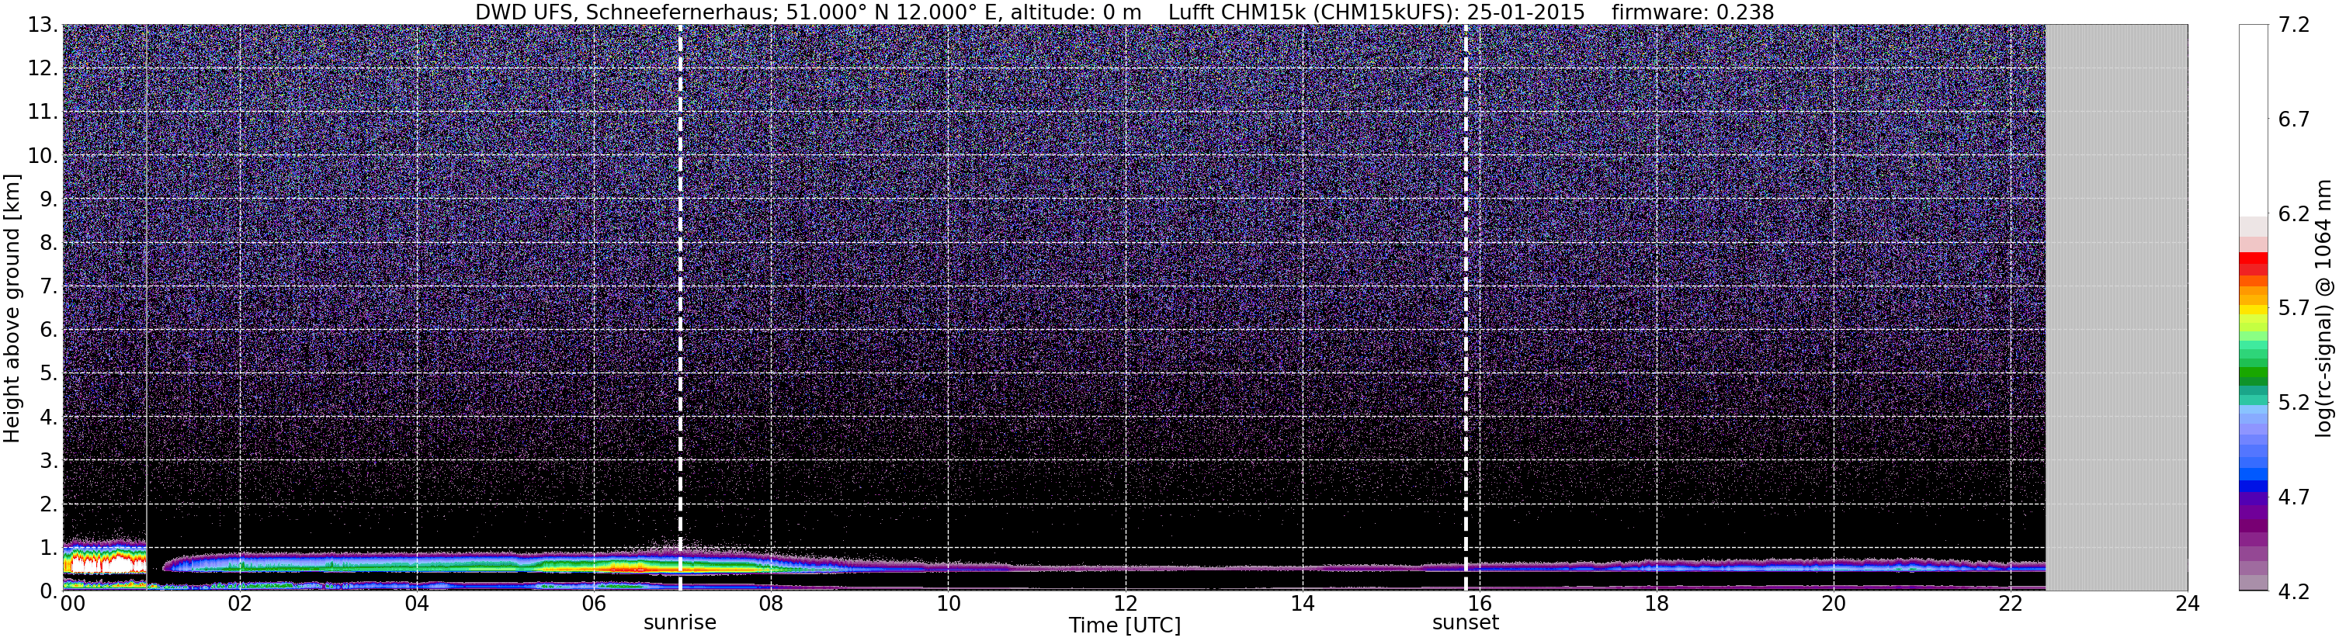Image resolution: width=2339 pixels, height=641 pixels.
Task: Select the sunset label below axis
Action: click(x=1466, y=623)
